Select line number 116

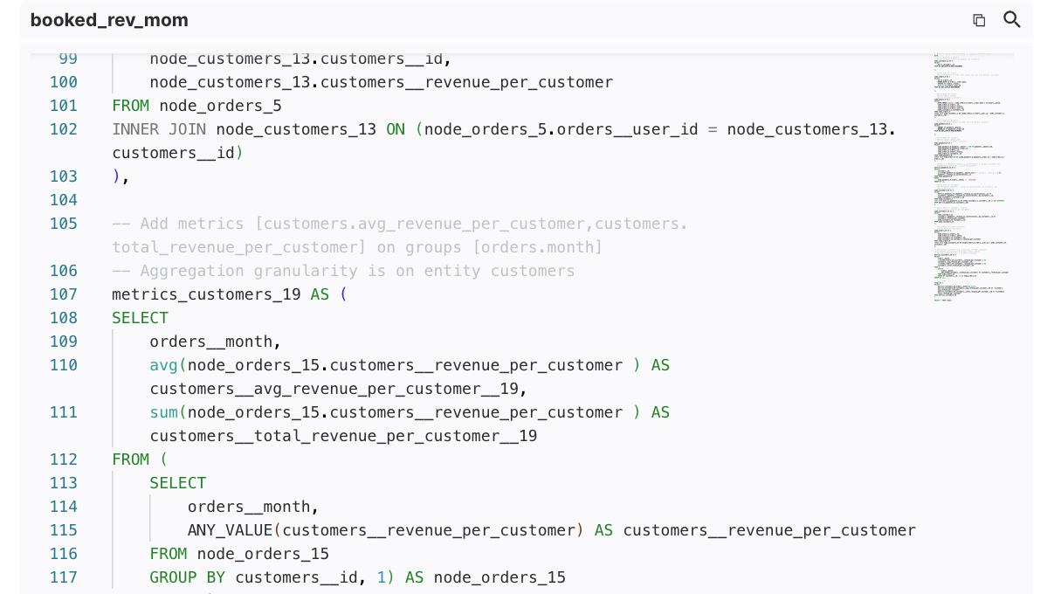64,554
